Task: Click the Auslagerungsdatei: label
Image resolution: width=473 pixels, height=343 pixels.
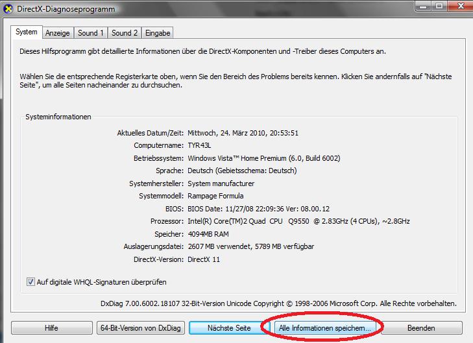Action: point(154,246)
